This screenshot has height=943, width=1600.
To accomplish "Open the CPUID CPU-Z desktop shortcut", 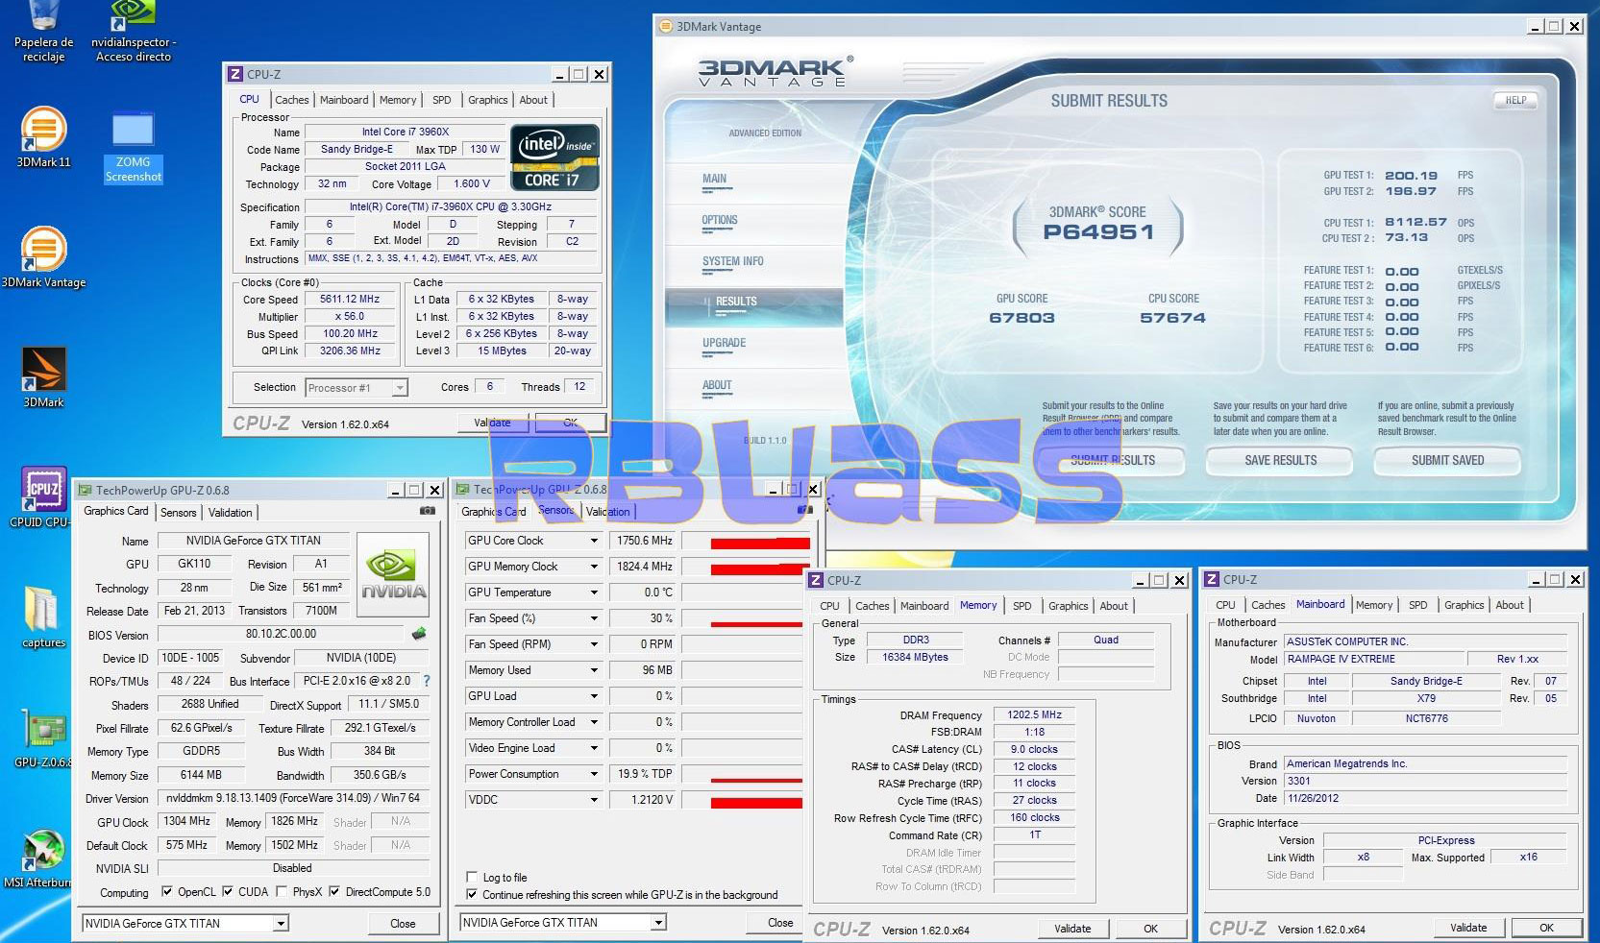I will (43, 497).
